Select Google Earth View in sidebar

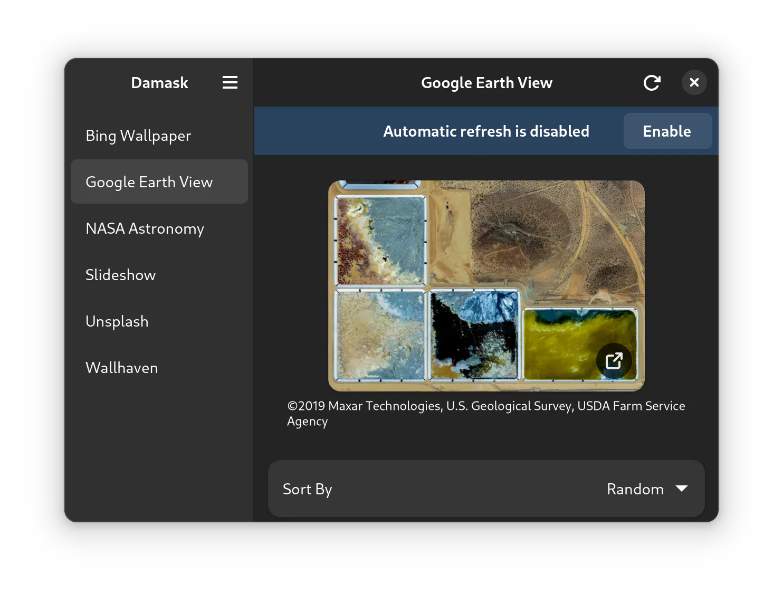(x=149, y=182)
